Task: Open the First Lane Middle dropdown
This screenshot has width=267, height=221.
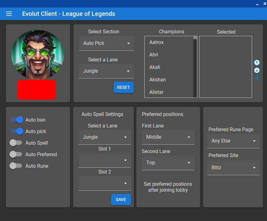Action: (168, 137)
